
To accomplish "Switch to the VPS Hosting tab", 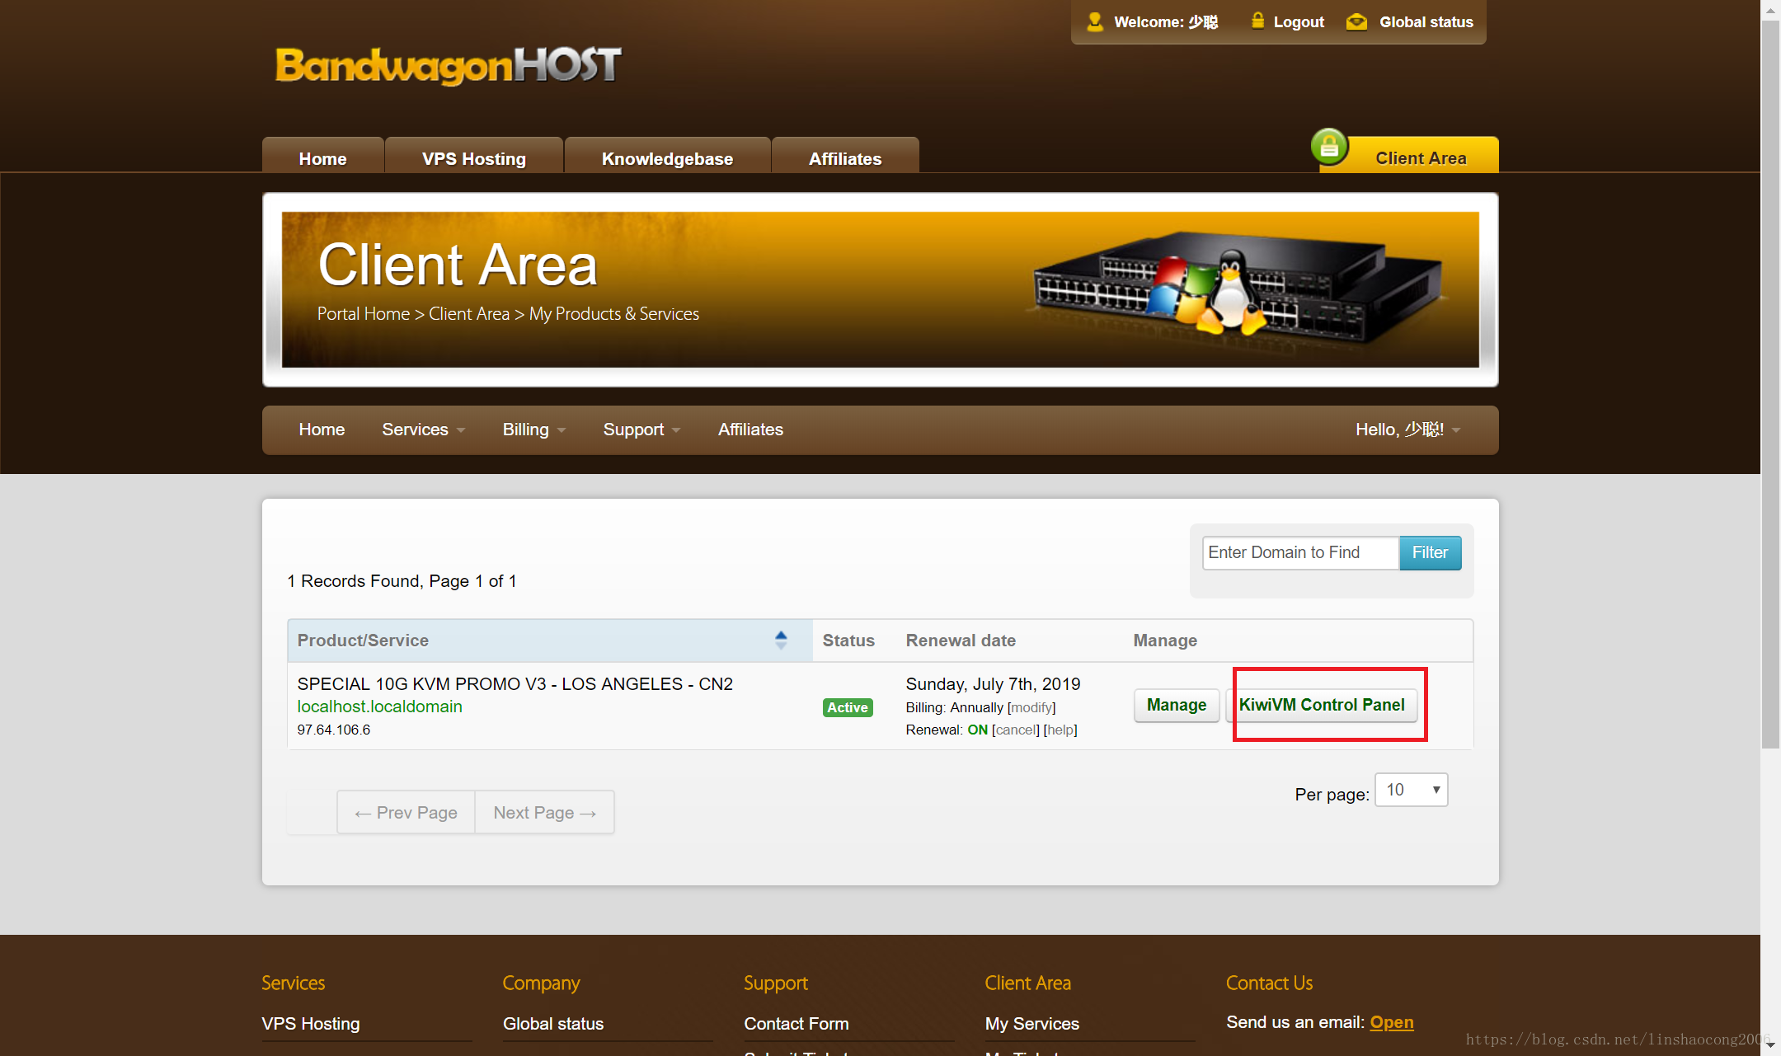I will (473, 158).
